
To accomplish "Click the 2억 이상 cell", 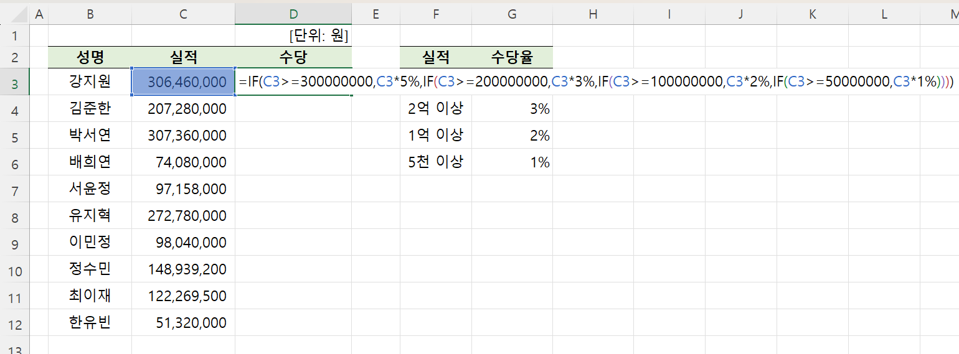I will coord(436,109).
